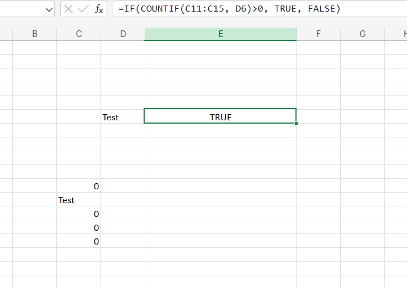Confirm formula with the checkmark icon
The height and width of the screenshot is (287, 407).
83,9
